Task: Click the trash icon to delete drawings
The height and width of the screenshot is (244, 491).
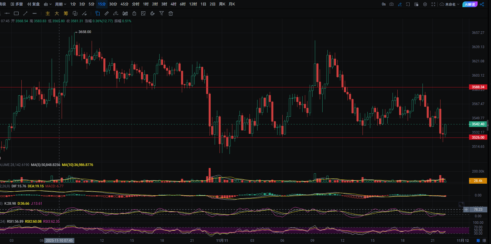Action: pos(171,13)
